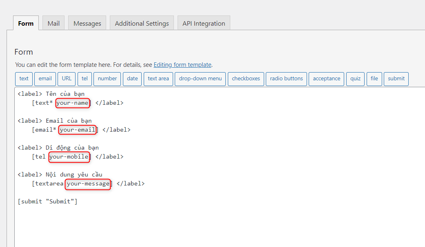Insert a submit button form-tag

point(396,79)
